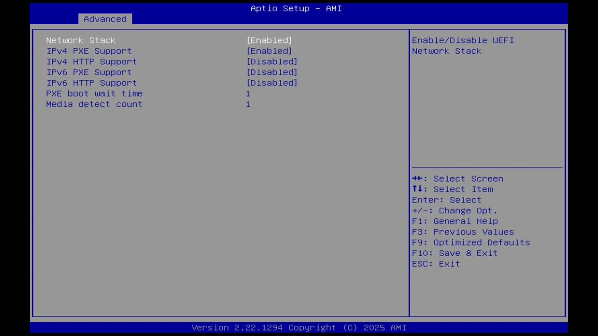The image size is (598, 336).
Task: Click the help sidebar key legend area
Action: (x=467, y=221)
